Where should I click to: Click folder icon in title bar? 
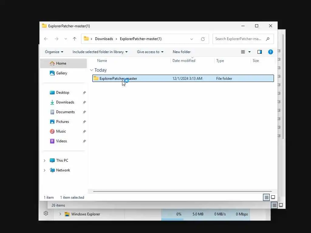click(x=44, y=26)
